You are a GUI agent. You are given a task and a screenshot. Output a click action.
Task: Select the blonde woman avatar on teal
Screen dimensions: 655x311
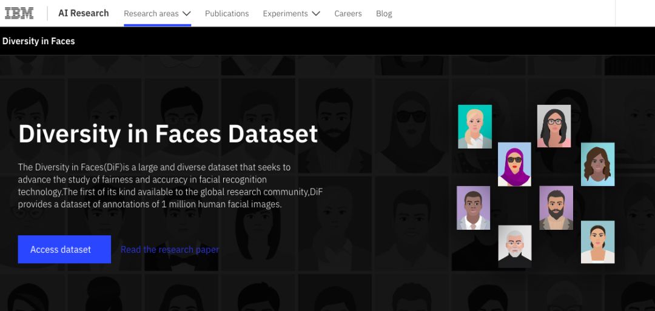point(475,127)
